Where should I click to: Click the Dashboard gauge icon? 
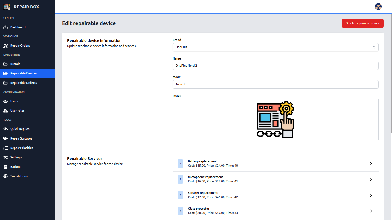[x=5, y=27]
